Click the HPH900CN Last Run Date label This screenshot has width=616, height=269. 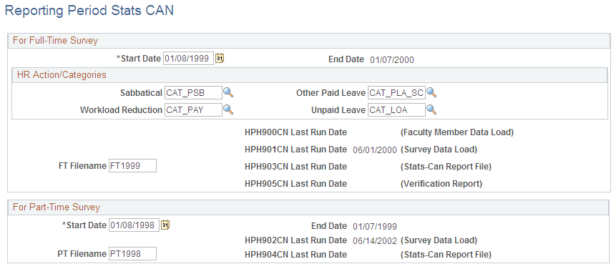coord(295,132)
